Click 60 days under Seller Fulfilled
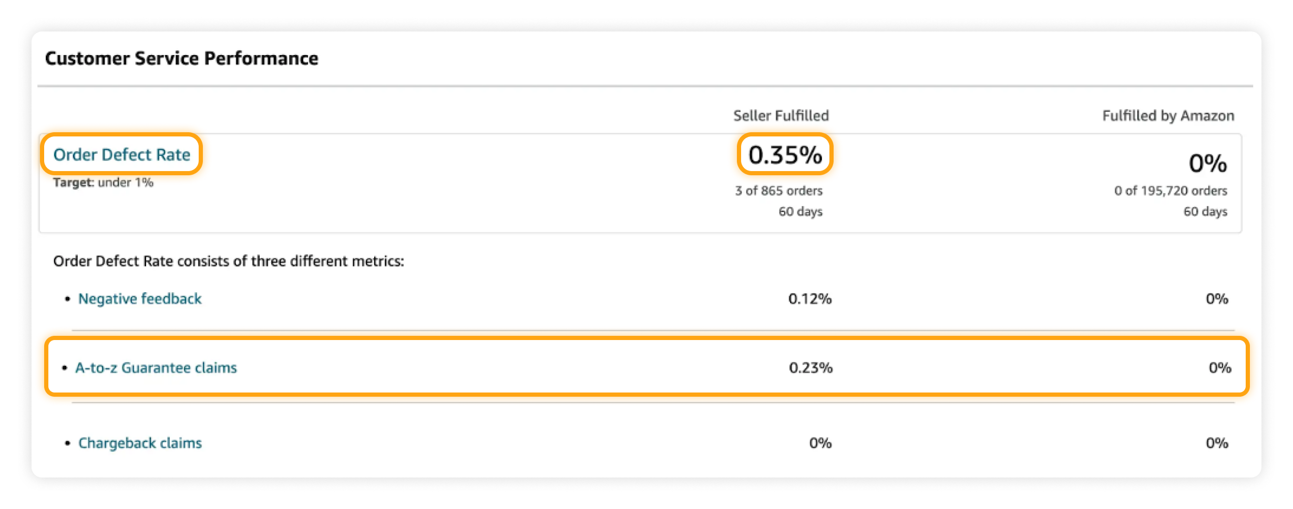The image size is (1293, 509). pyautogui.click(x=800, y=211)
